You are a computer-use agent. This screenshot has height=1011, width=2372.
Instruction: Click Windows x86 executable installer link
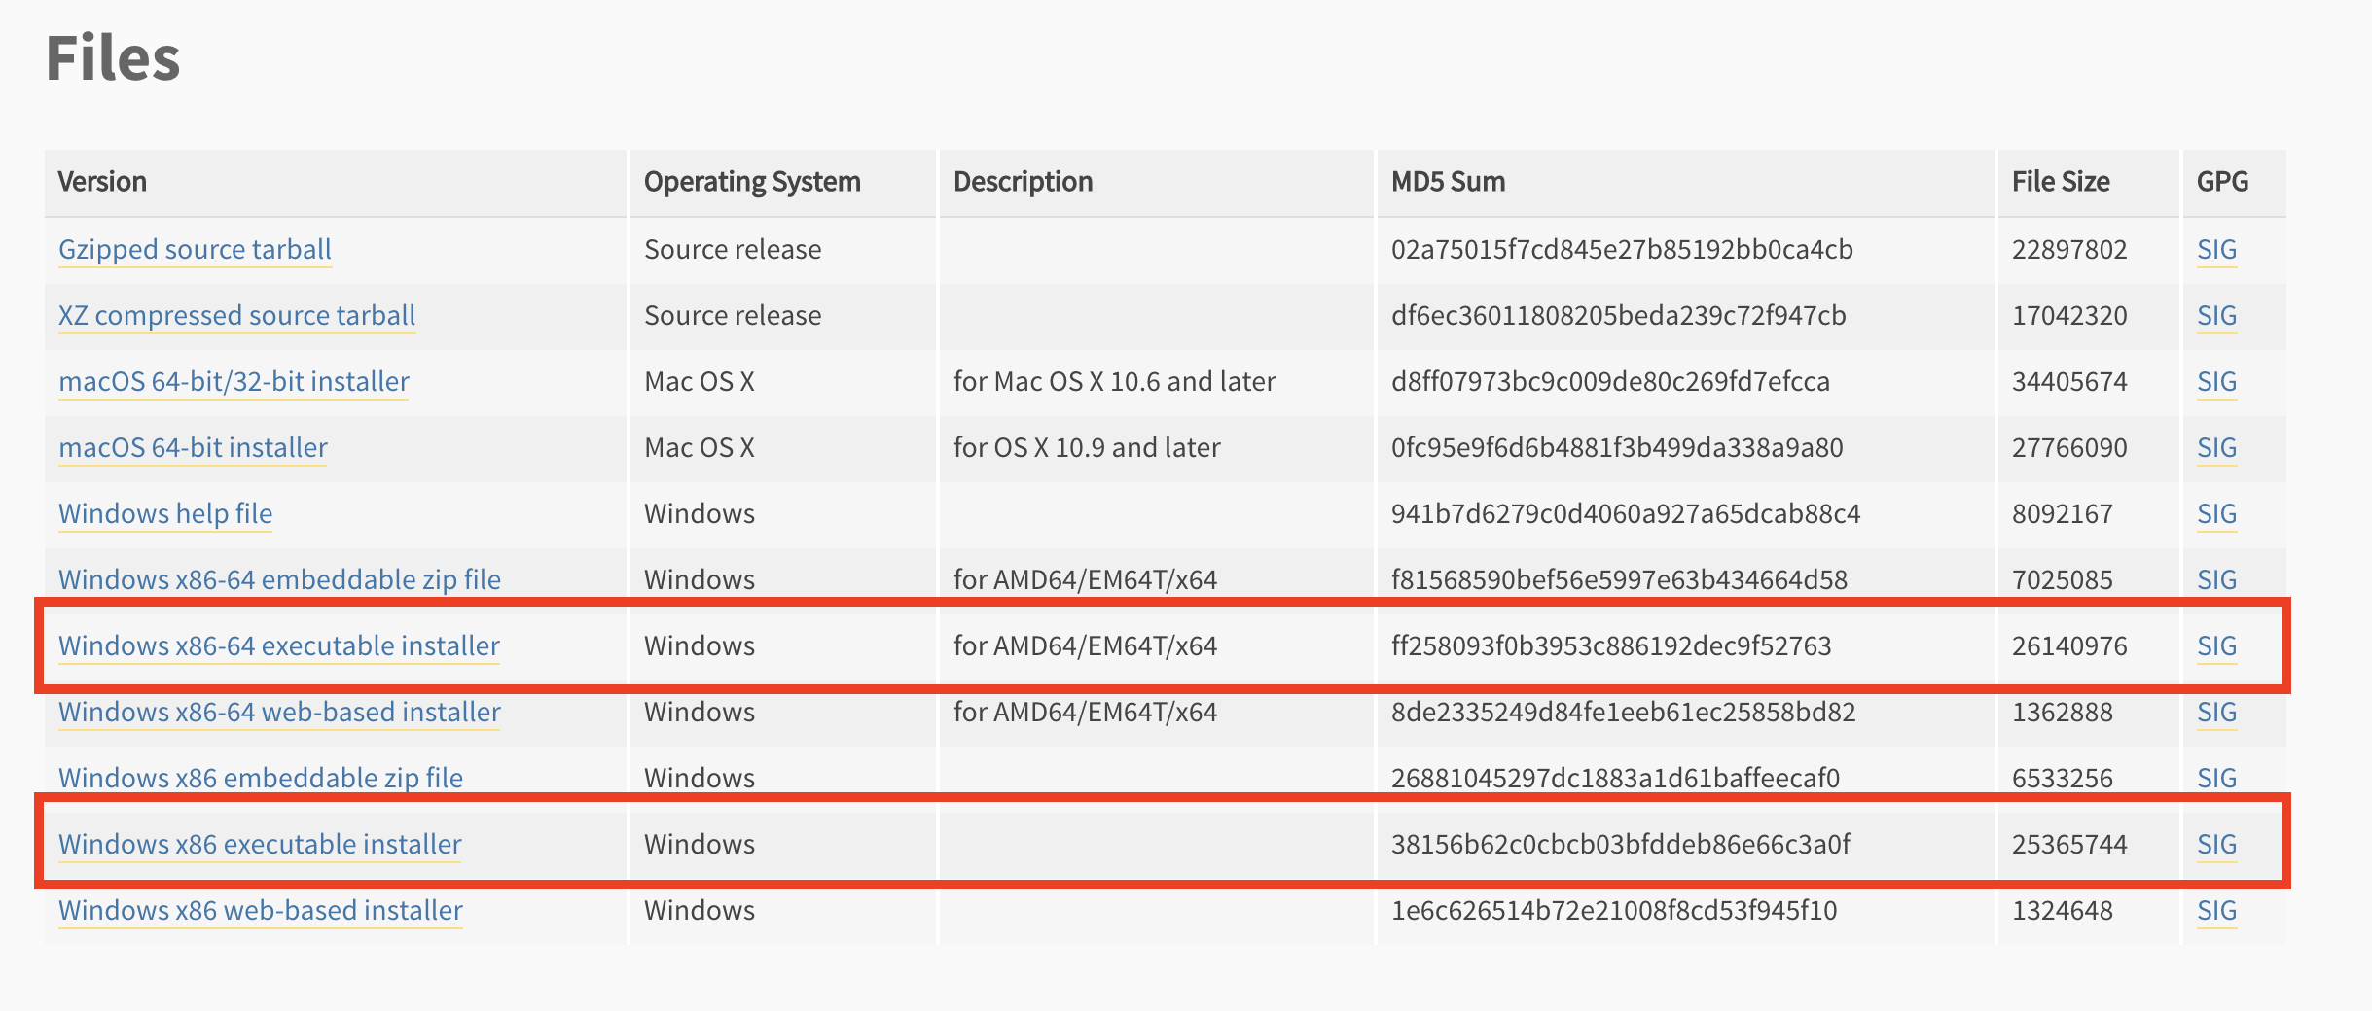(x=260, y=845)
